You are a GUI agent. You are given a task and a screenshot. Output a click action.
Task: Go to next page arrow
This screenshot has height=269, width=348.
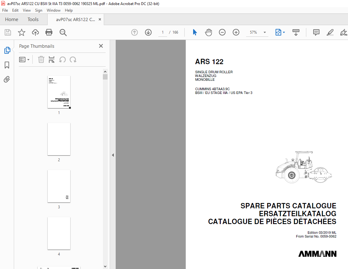click(x=148, y=32)
